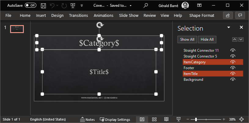Open the Animations ribbon tab

tap(103, 15)
